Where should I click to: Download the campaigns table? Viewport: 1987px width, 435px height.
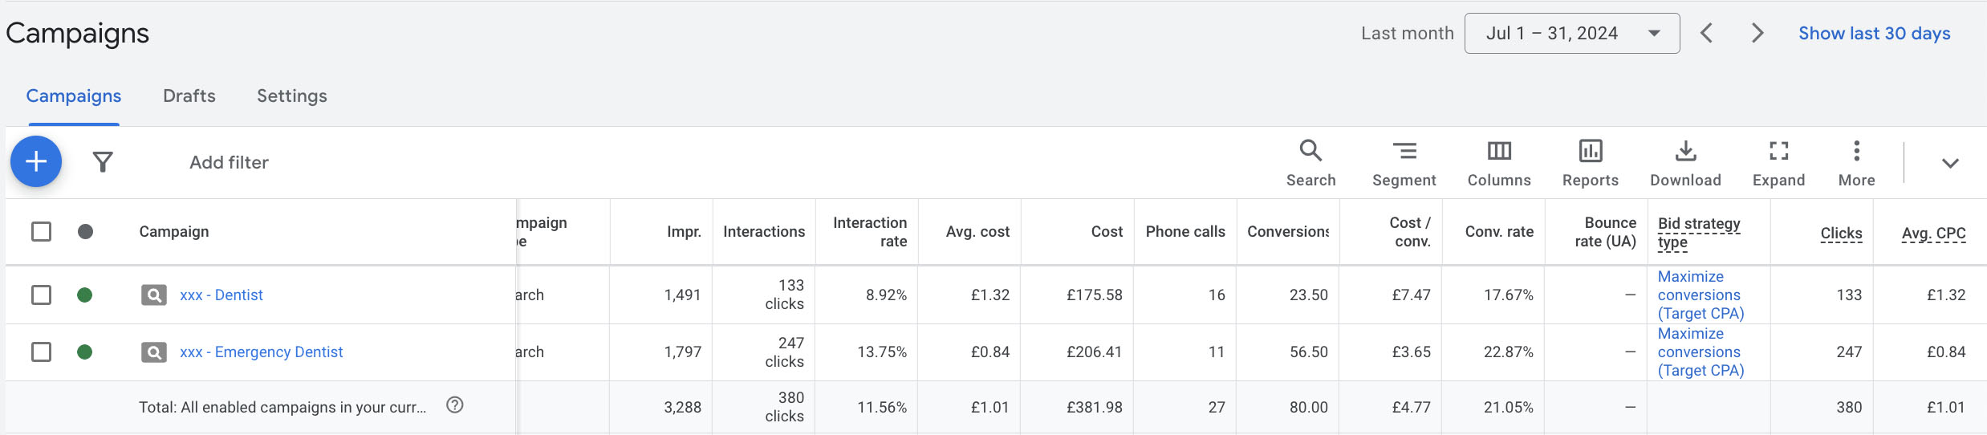click(1685, 163)
